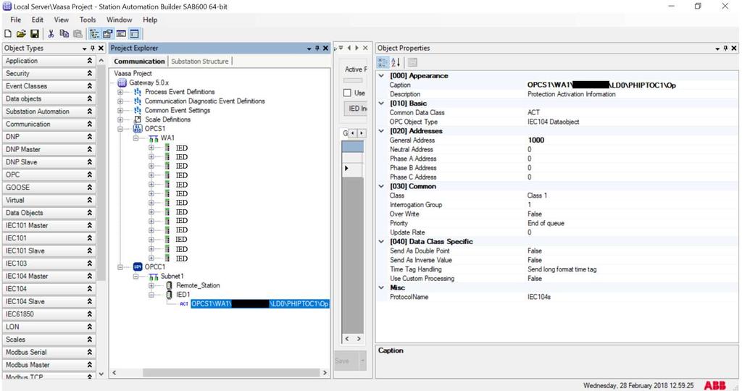Go to next tab with the right arrow in the middle pane
Viewport: 742px width, 391px height.
(x=357, y=48)
